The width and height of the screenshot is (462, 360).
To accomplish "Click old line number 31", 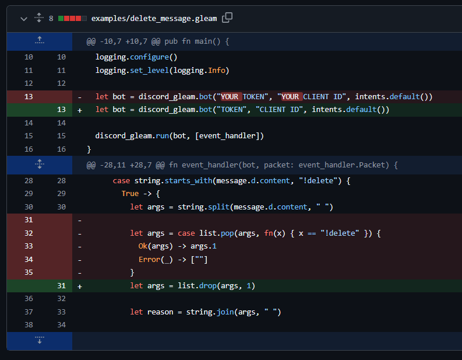I will pyautogui.click(x=29, y=220).
